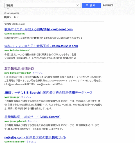Open the netkeiba.com 国内最大級の競馬情報サイト link
The width and height of the screenshot is (135, 143).
(35, 137)
